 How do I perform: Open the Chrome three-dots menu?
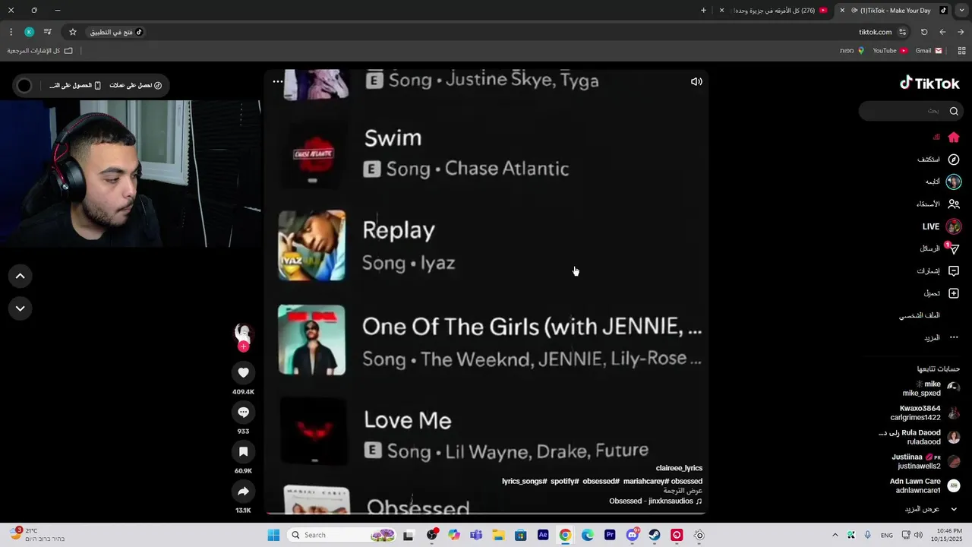11,32
